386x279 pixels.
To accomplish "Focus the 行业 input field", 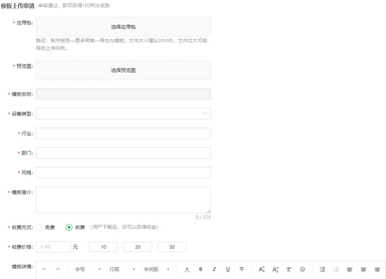I will (x=123, y=133).
